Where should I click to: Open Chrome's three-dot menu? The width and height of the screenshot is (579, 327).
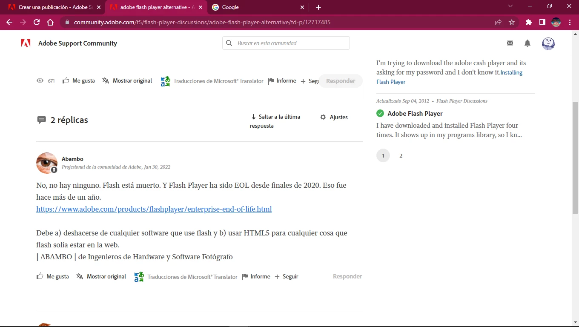[x=570, y=22]
